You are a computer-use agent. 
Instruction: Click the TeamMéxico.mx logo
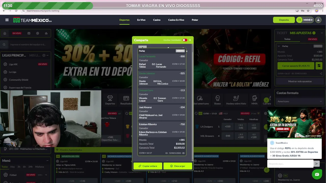pyautogui.click(x=32, y=20)
